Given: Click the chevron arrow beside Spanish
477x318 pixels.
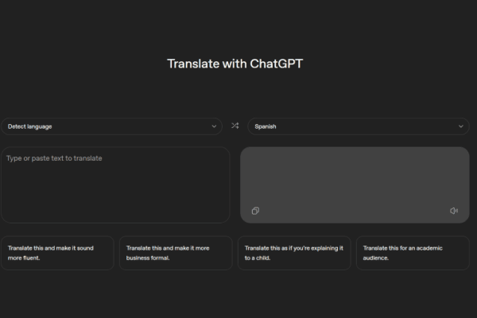Looking at the screenshot, I should (x=461, y=126).
